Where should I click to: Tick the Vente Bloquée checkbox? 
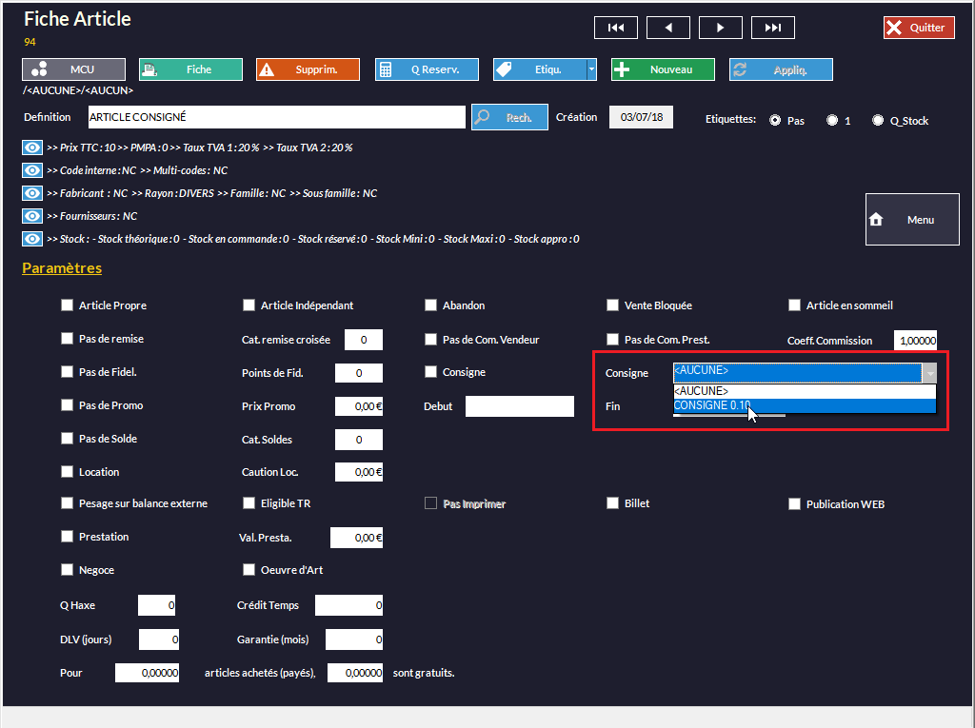coord(612,305)
